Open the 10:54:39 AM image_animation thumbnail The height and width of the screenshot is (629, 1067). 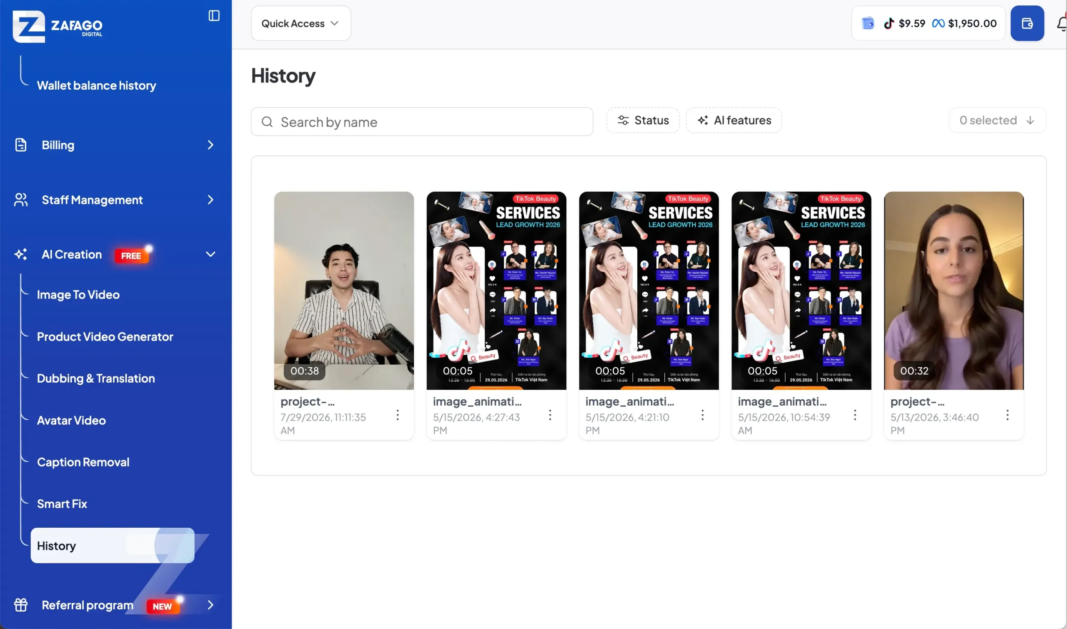point(802,291)
